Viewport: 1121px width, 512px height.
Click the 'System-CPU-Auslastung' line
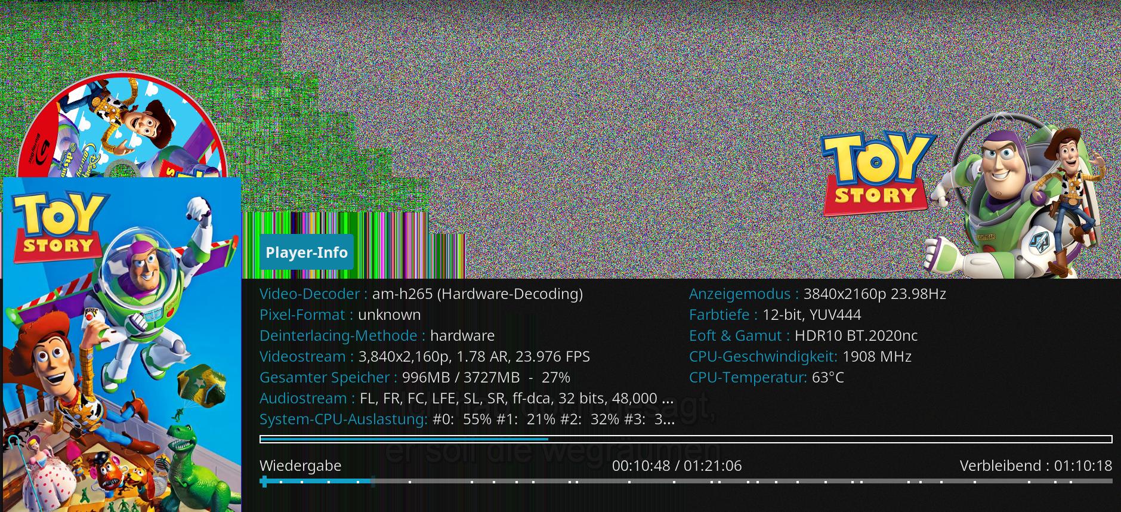coord(467,419)
